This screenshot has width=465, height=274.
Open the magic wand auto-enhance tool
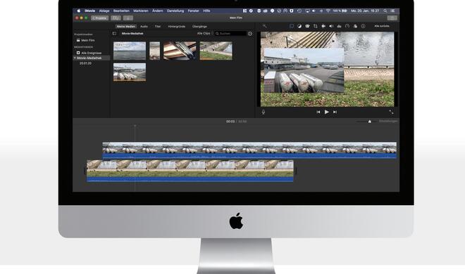[x=264, y=26]
